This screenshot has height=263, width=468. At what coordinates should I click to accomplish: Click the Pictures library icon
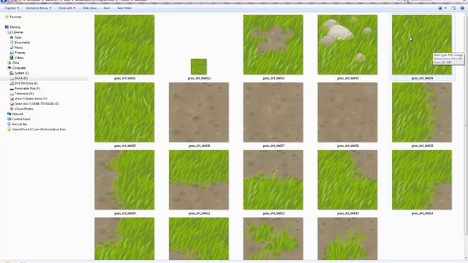(x=12, y=53)
